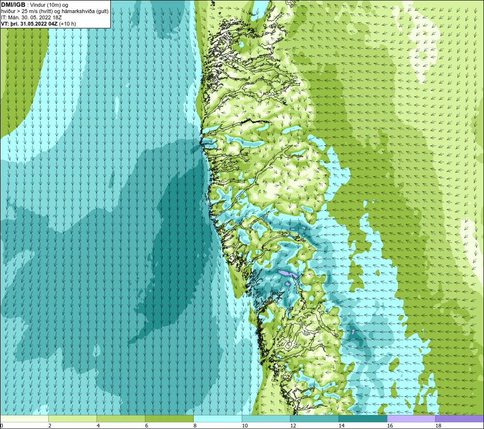This screenshot has height=429, width=484.
Task: Click the legend label '6'
Action: tap(147, 426)
